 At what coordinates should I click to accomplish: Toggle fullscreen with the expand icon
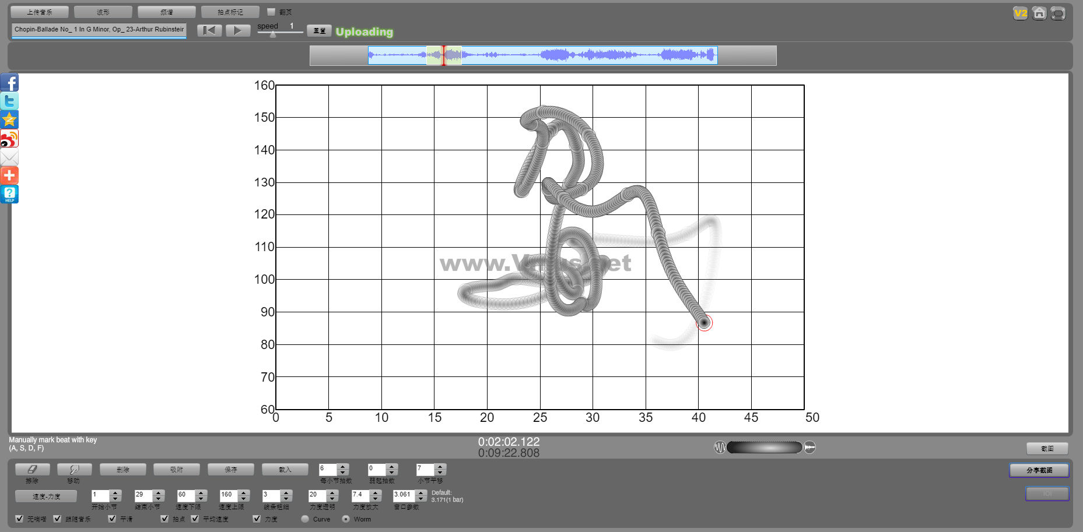[1057, 13]
